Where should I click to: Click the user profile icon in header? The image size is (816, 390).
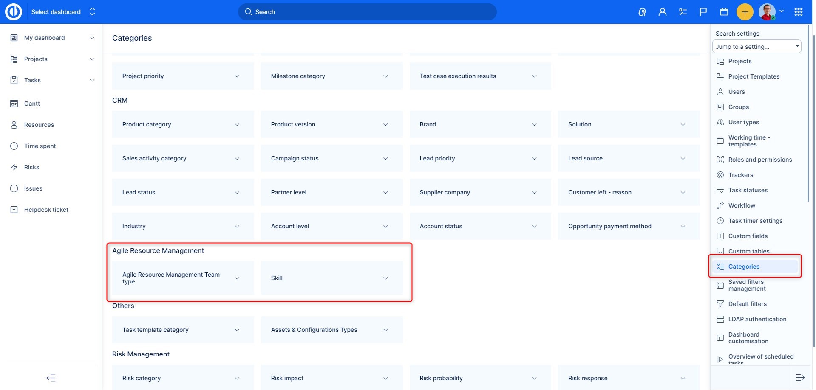pos(662,12)
